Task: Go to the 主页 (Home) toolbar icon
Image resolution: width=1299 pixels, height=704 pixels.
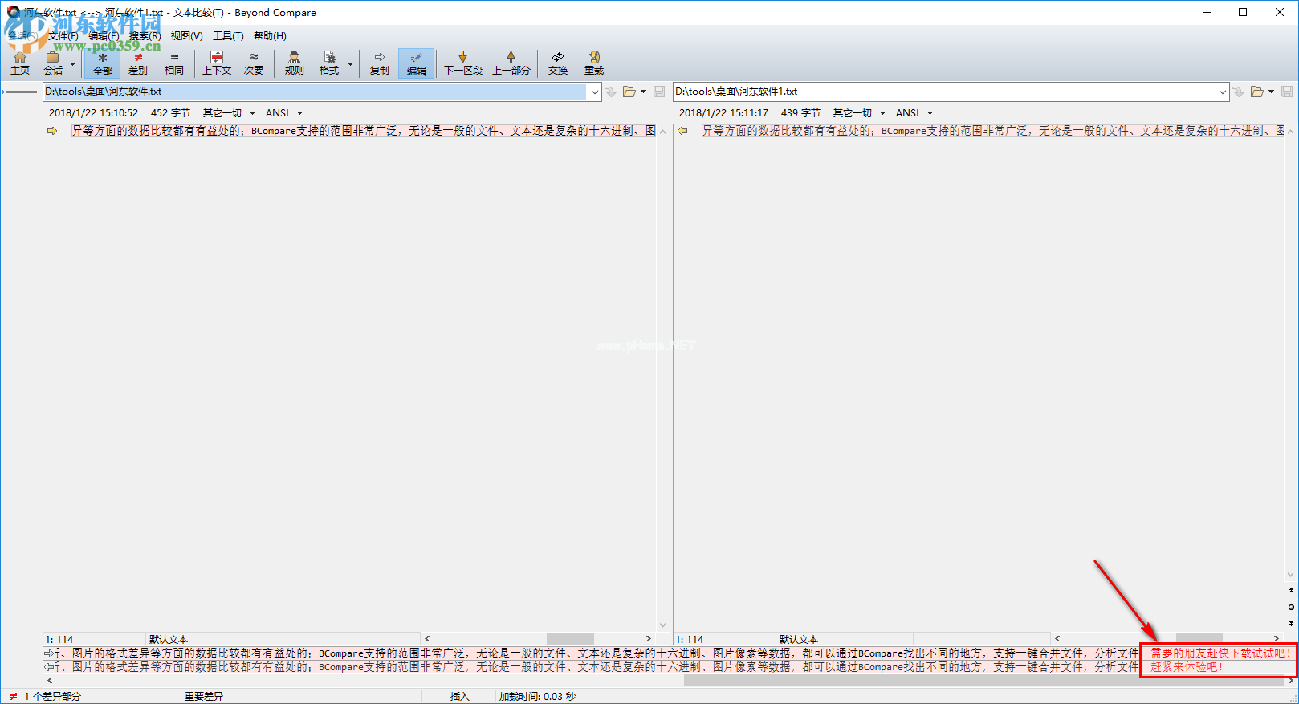Action: (20, 63)
